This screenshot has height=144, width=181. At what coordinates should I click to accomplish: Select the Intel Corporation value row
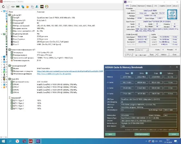pyautogui.click(x=43, y=68)
